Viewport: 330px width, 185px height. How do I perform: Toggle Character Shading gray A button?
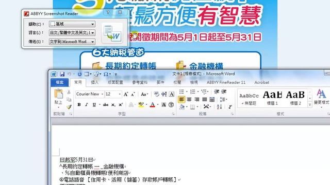click(x=164, y=105)
